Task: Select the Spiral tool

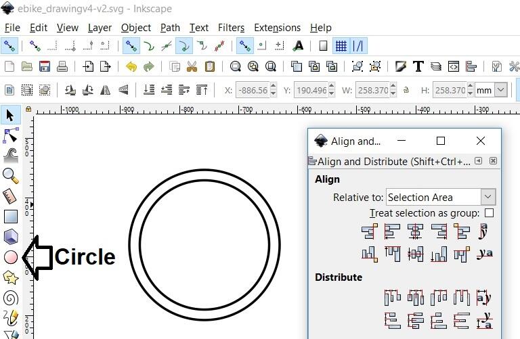Action: click(x=11, y=298)
